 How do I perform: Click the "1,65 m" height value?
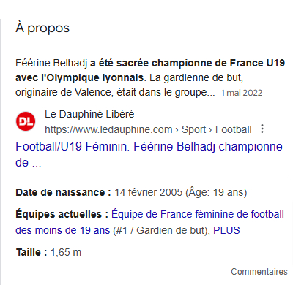click(66, 252)
